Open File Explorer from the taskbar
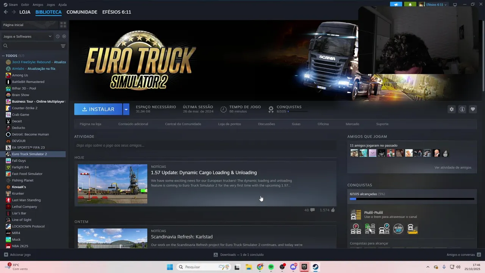The width and height of the screenshot is (485, 273). pyautogui.click(x=249, y=267)
